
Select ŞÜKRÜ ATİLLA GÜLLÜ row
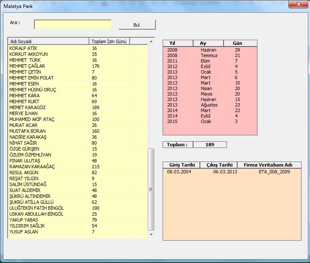(x=78, y=202)
